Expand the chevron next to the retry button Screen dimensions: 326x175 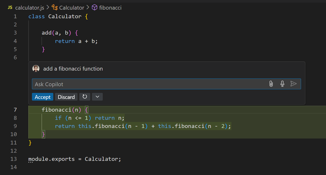[97, 97]
